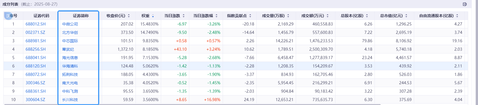Select change percent cell +16.98%
Image resolution: width=478 pixels, height=105 pixels.
click(x=212, y=100)
